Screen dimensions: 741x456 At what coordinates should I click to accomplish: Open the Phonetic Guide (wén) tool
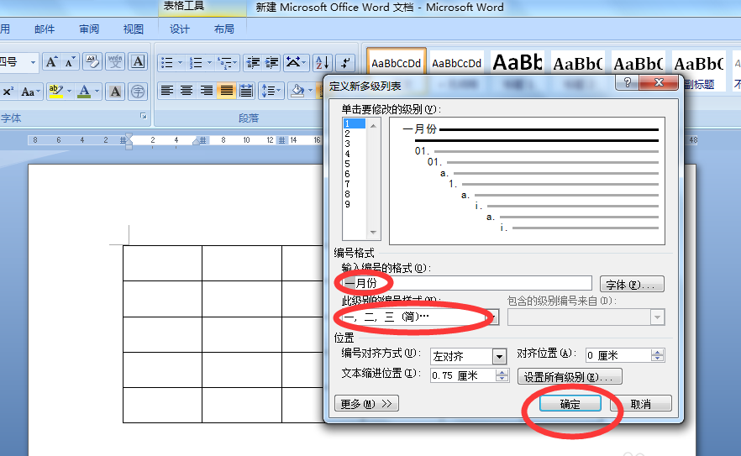click(115, 62)
